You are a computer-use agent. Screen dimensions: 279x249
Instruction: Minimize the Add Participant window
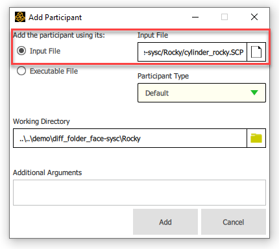(x=195, y=17)
